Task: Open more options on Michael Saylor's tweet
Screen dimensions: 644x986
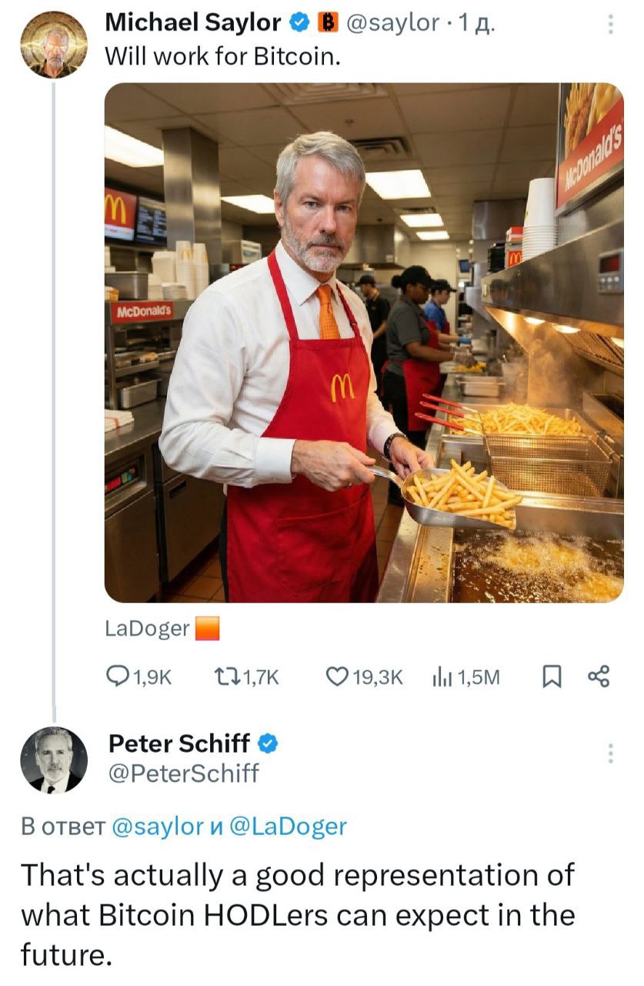Action: (610, 25)
